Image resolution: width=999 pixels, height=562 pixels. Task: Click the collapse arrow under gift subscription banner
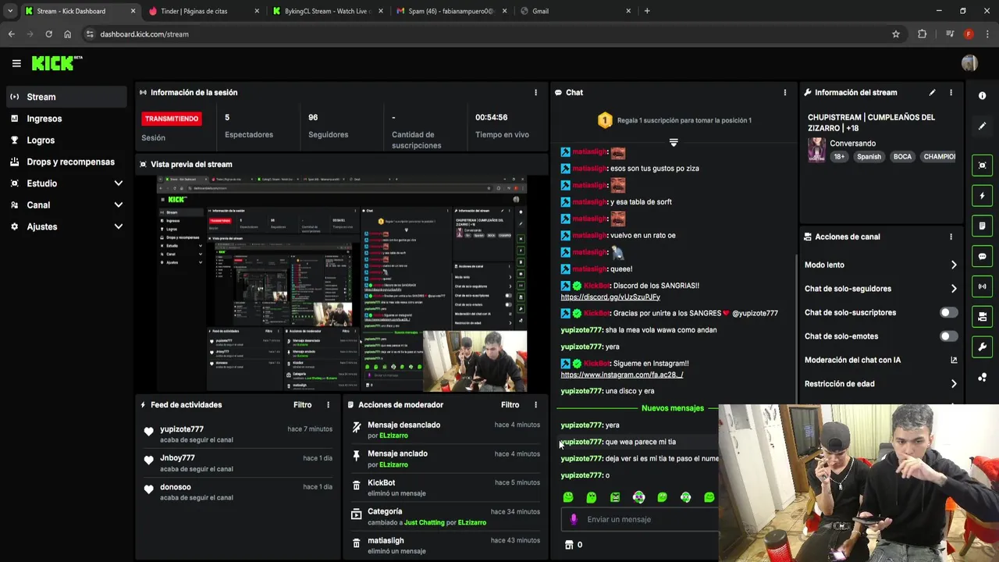click(x=674, y=142)
